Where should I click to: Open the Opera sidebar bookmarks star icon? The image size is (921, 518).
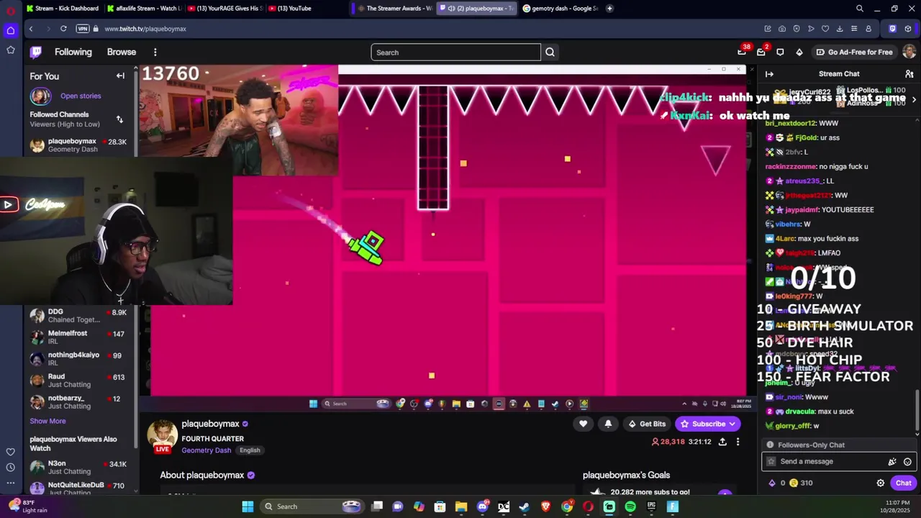coord(10,50)
